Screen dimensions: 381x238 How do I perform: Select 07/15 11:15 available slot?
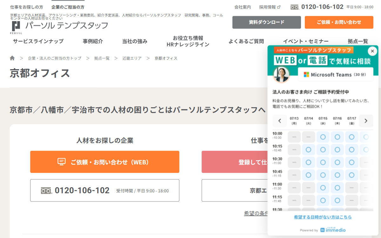point(323,201)
